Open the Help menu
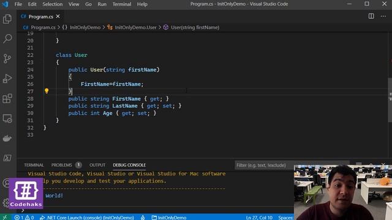The image size is (392, 220). pyautogui.click(x=142, y=4)
